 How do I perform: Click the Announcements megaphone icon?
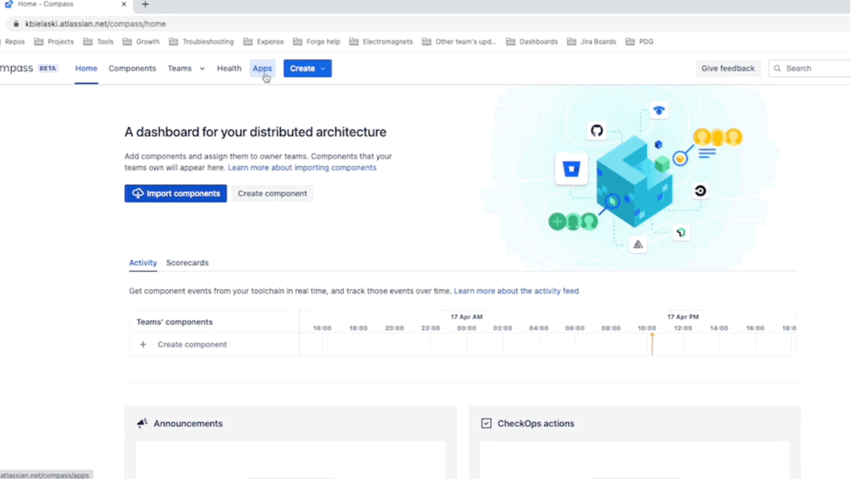pos(142,423)
